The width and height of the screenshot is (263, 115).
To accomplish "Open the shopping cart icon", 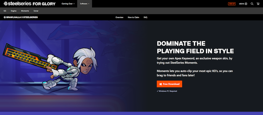I will (x=258, y=4).
